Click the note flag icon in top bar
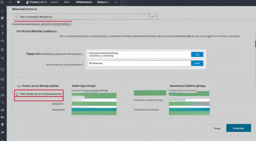Viewport: 256px width, 141px height. pos(18,2)
